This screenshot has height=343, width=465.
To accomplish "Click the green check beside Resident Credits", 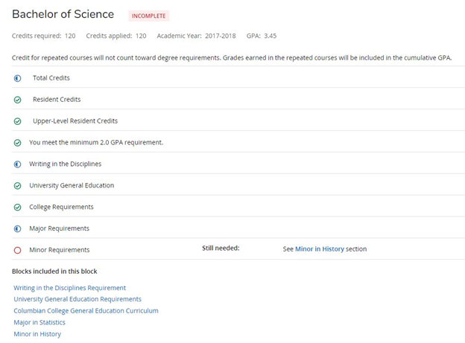I will tap(17, 100).
